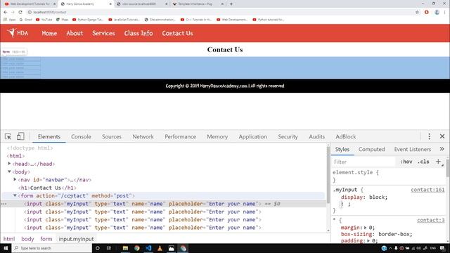The width and height of the screenshot is (450, 253).
Task: Switch to the Network tab
Action: click(143, 137)
